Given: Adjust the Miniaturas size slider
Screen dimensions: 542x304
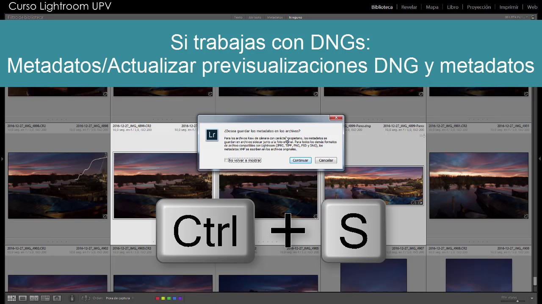Looking at the screenshot, I should coord(517,301).
